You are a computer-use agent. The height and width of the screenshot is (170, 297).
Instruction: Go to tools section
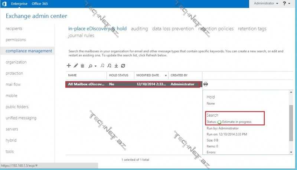pos(10,151)
